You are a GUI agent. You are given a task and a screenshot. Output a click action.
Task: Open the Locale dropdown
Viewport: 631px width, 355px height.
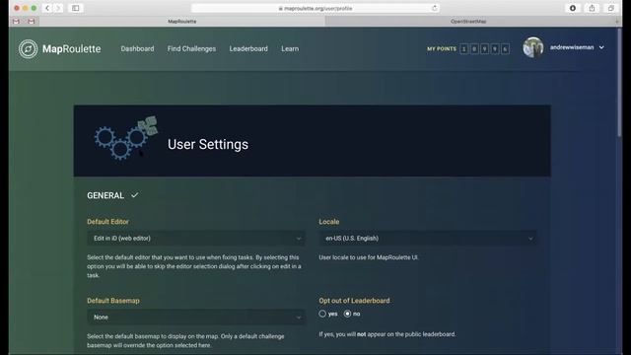428,239
